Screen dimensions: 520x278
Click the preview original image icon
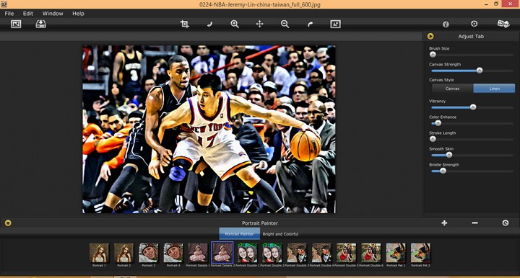click(335, 24)
